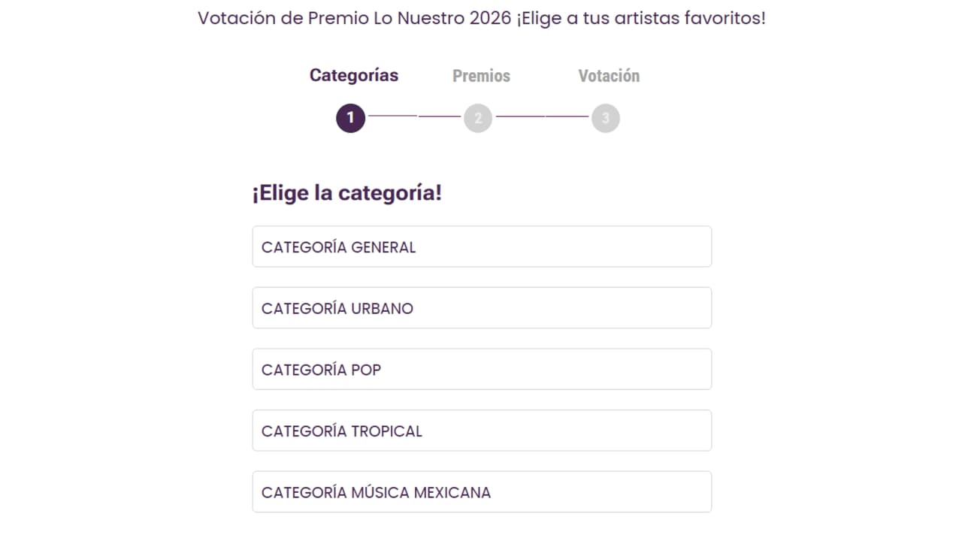Choose CATEGORÍA MÚSICA MEXICANA
The width and height of the screenshot is (962, 541).
click(x=482, y=491)
